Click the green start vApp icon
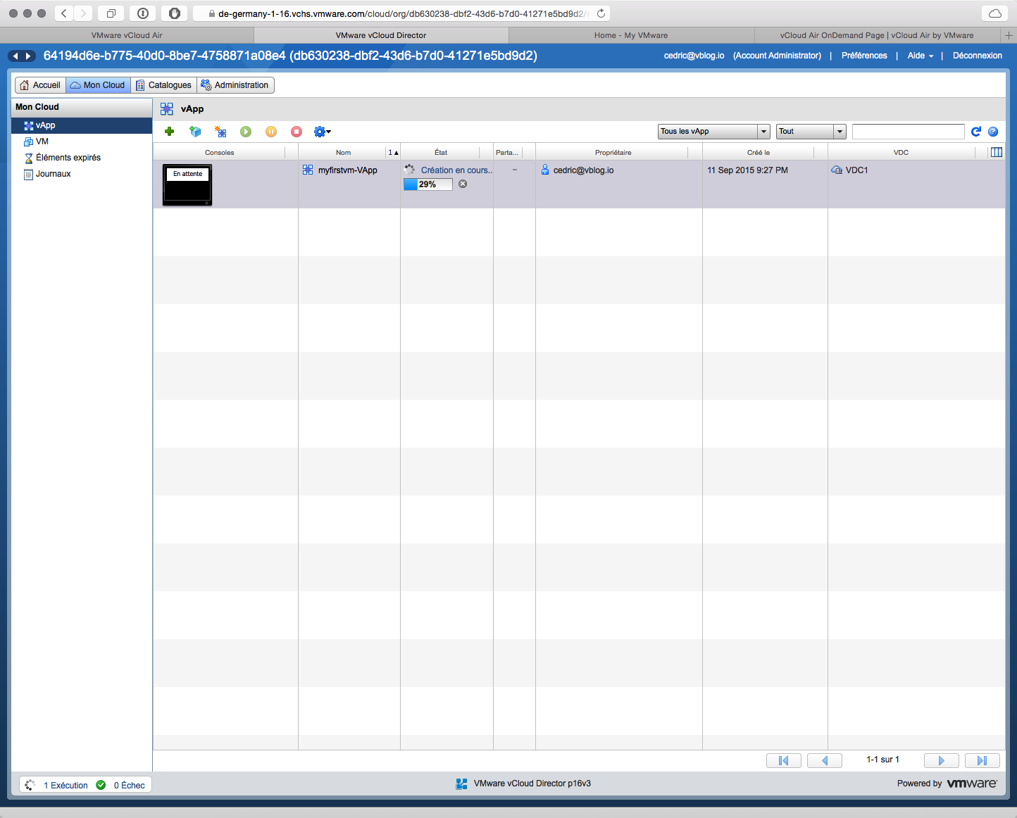 (x=246, y=132)
